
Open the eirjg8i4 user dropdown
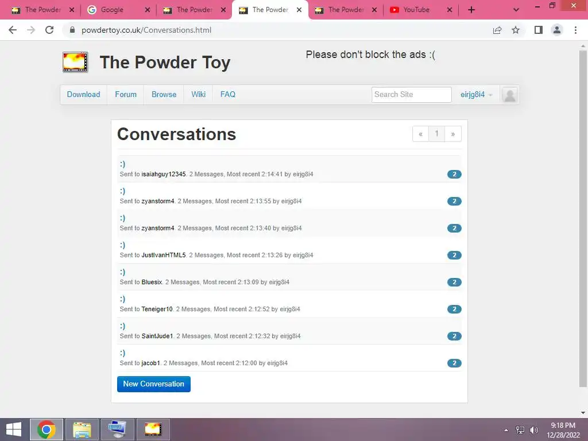(x=476, y=95)
